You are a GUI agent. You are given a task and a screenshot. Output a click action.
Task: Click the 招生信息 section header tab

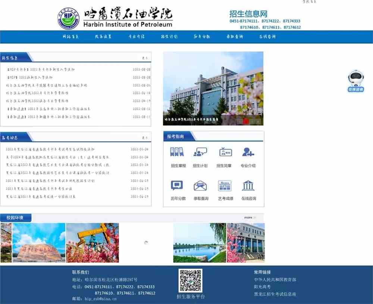pos(10,58)
